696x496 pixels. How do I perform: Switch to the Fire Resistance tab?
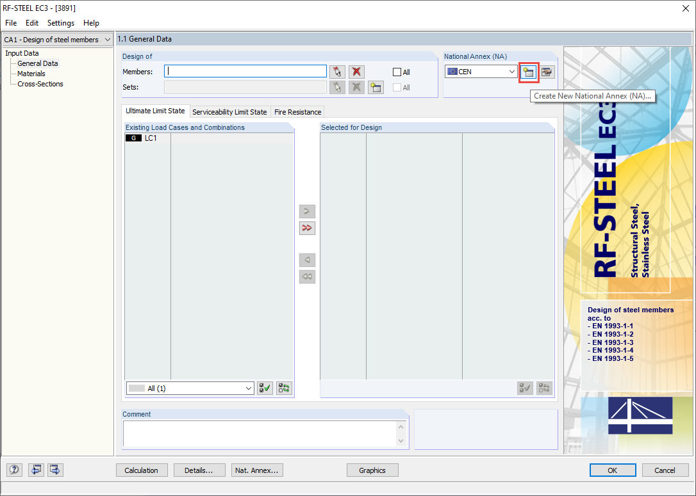click(x=297, y=112)
